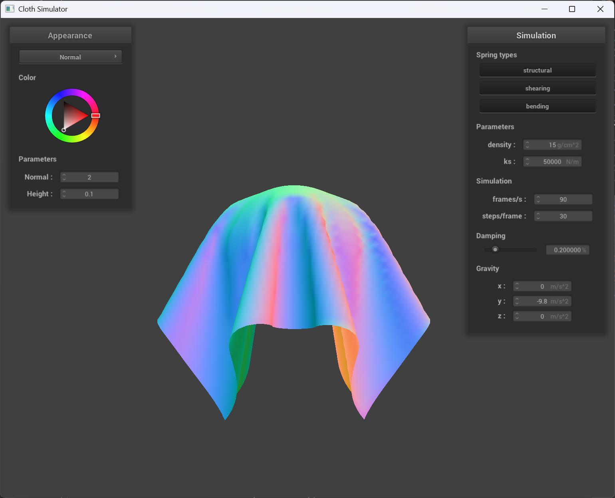Minimize the Cloth Simulator window

pyautogui.click(x=544, y=9)
